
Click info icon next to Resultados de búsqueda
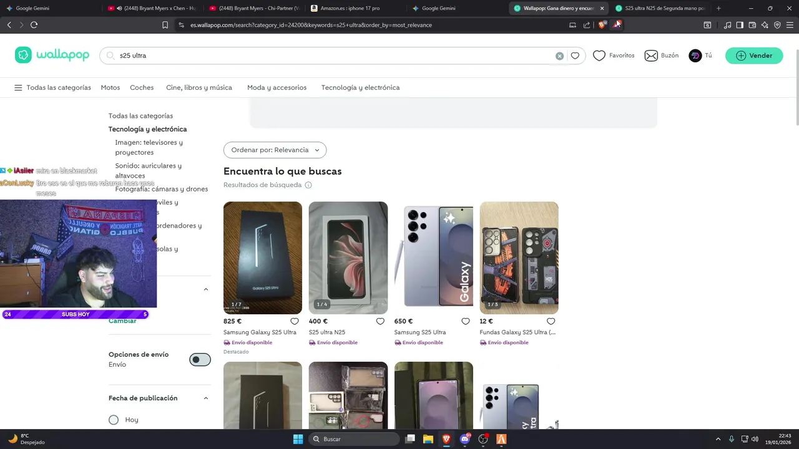click(x=308, y=185)
